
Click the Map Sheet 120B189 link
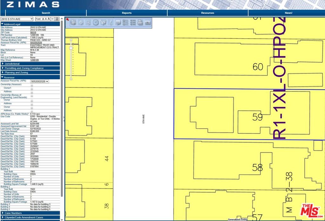pos(34,60)
